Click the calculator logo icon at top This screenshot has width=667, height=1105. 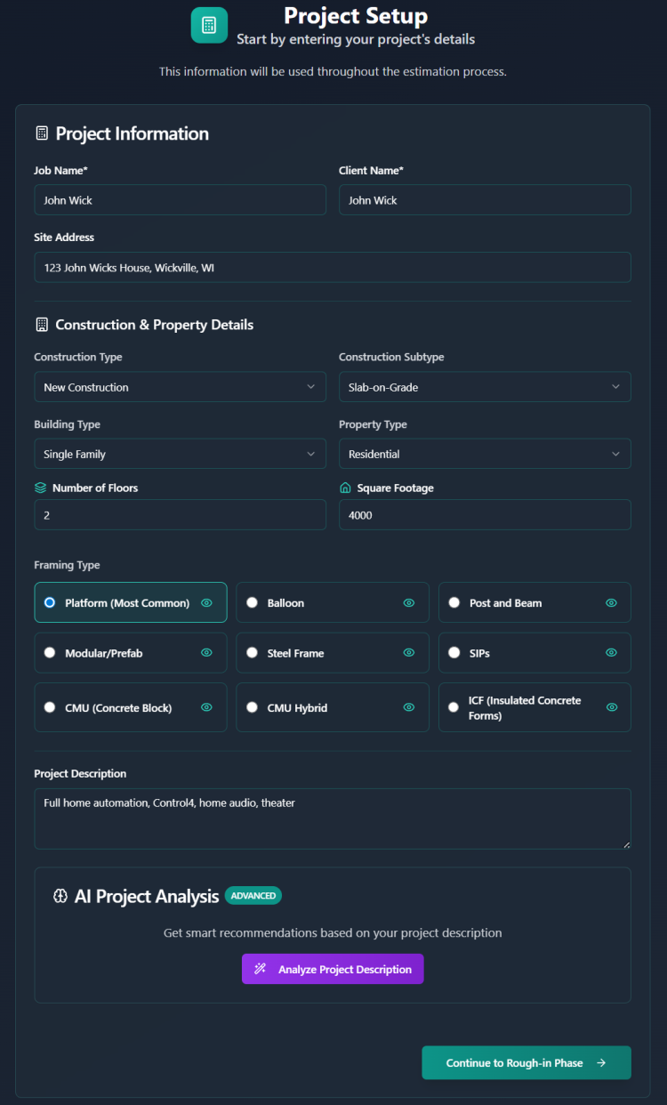tap(209, 25)
